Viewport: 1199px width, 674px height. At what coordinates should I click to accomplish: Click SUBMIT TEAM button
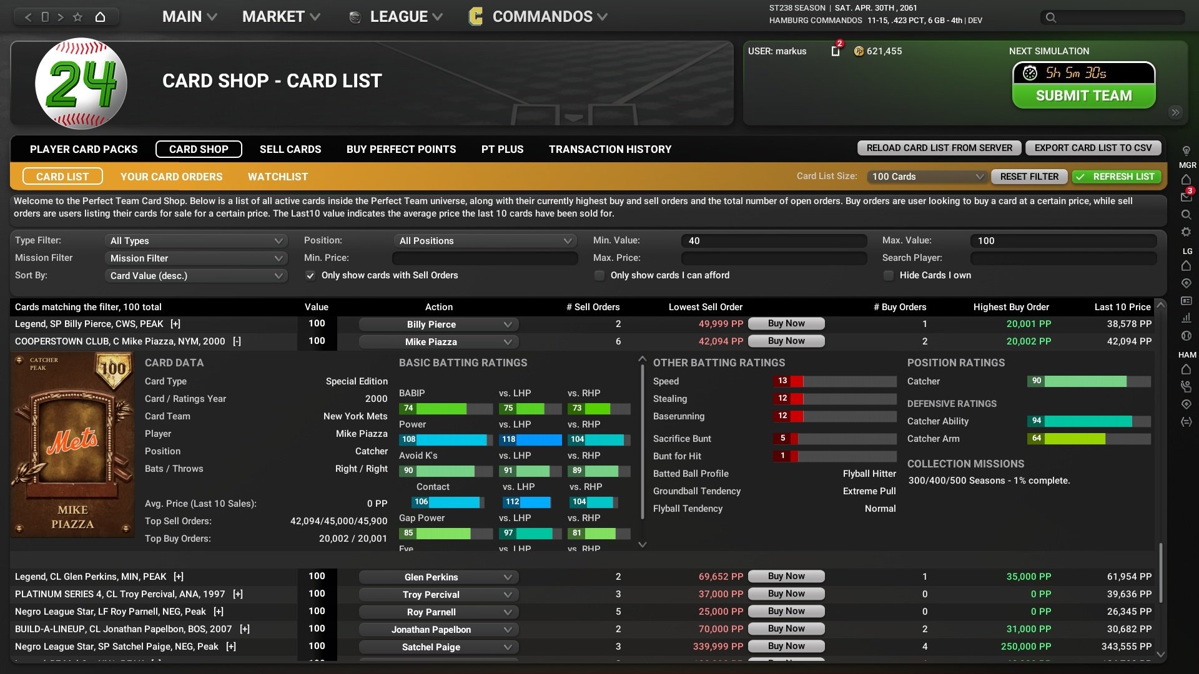tap(1083, 95)
